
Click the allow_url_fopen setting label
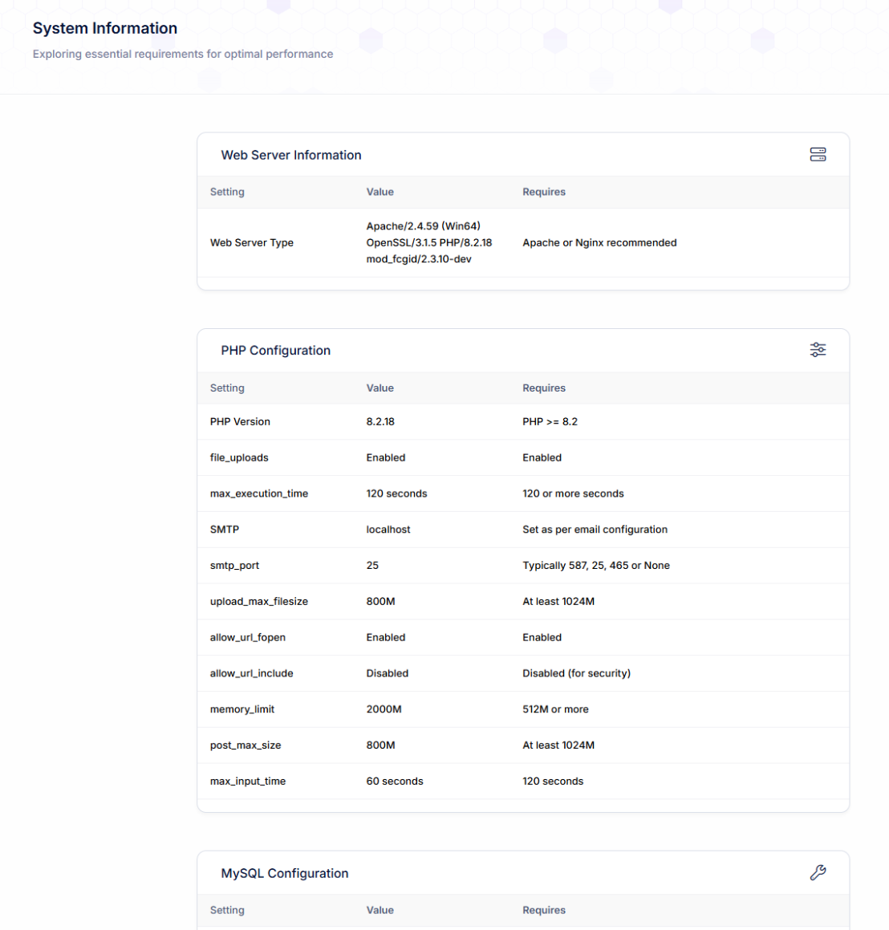click(248, 637)
